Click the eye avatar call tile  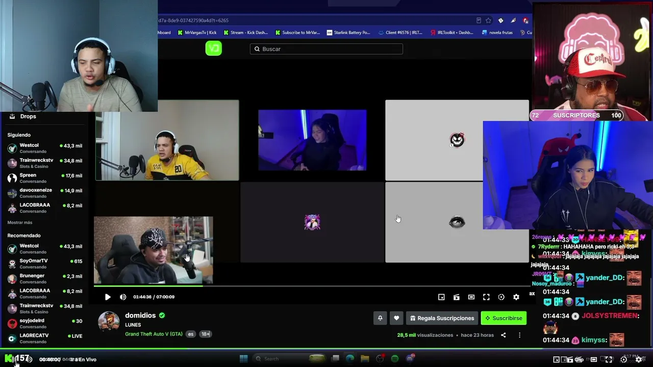coord(457,222)
